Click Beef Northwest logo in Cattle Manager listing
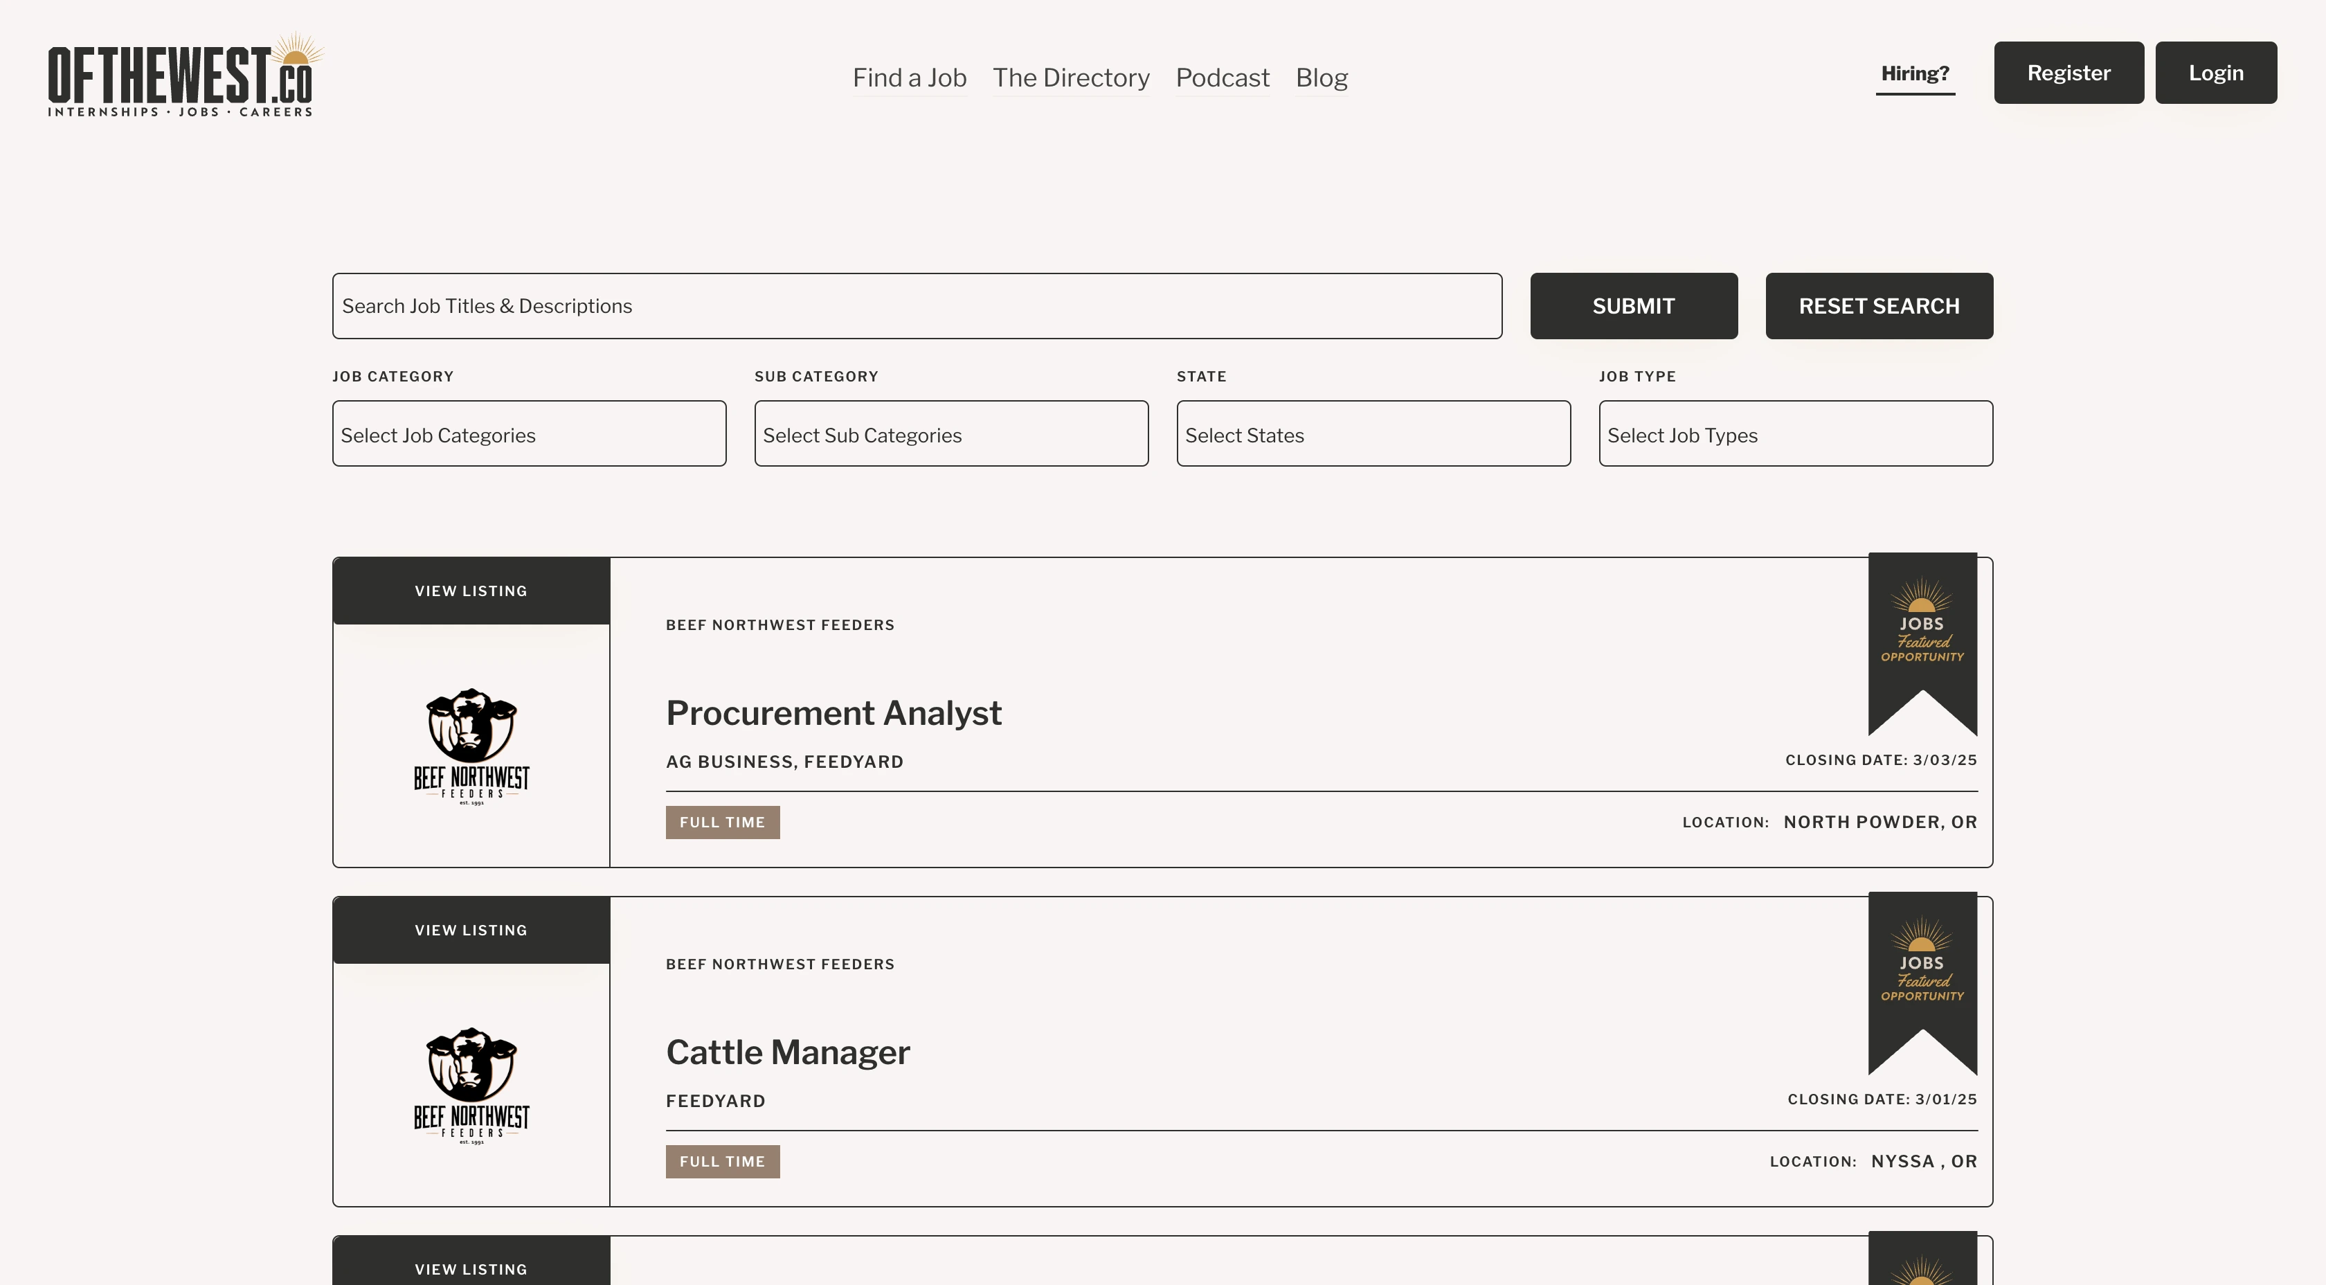This screenshot has width=2326, height=1285. tap(471, 1084)
